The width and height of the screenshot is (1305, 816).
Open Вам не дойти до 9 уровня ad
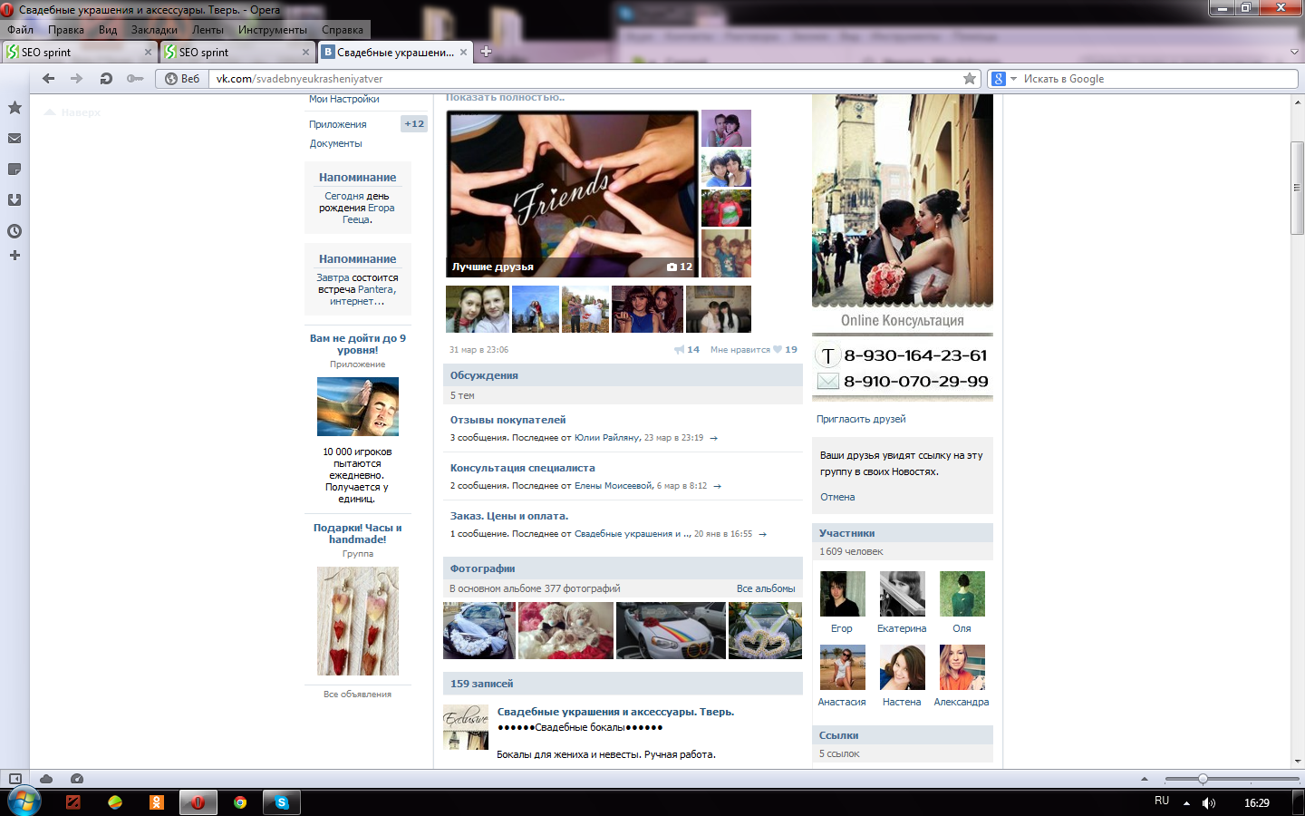click(x=357, y=345)
